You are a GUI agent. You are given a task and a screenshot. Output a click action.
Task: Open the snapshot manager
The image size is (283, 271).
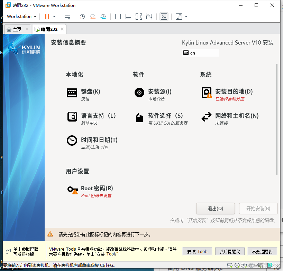coord(103,17)
